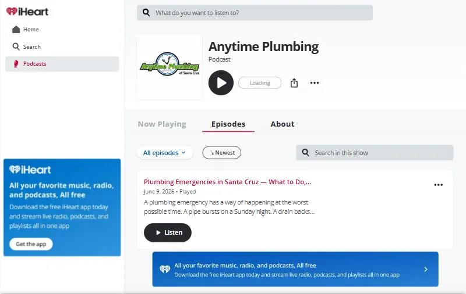
Task: Toggle the Newest sort order button
Action: 222,153
